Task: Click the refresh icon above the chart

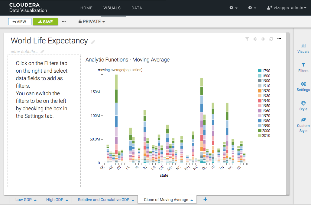Action: pyautogui.click(x=271, y=39)
